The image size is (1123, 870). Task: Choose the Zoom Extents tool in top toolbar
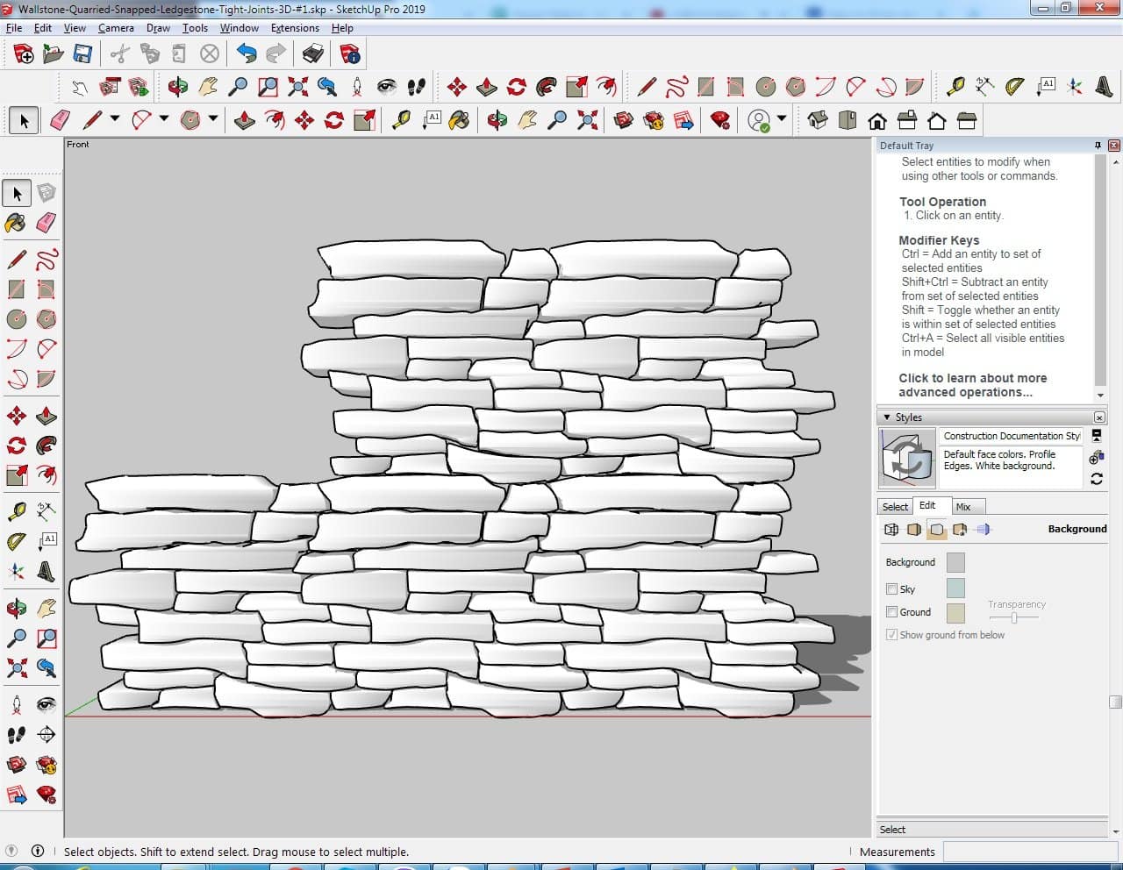point(297,87)
